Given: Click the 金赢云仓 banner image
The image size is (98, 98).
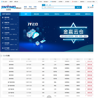Looking at the screenshot, I should coord(56,34).
